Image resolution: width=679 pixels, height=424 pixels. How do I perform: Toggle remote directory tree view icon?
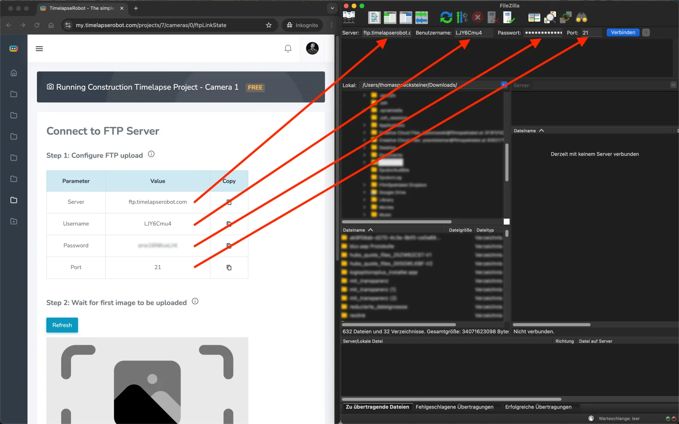click(x=406, y=17)
